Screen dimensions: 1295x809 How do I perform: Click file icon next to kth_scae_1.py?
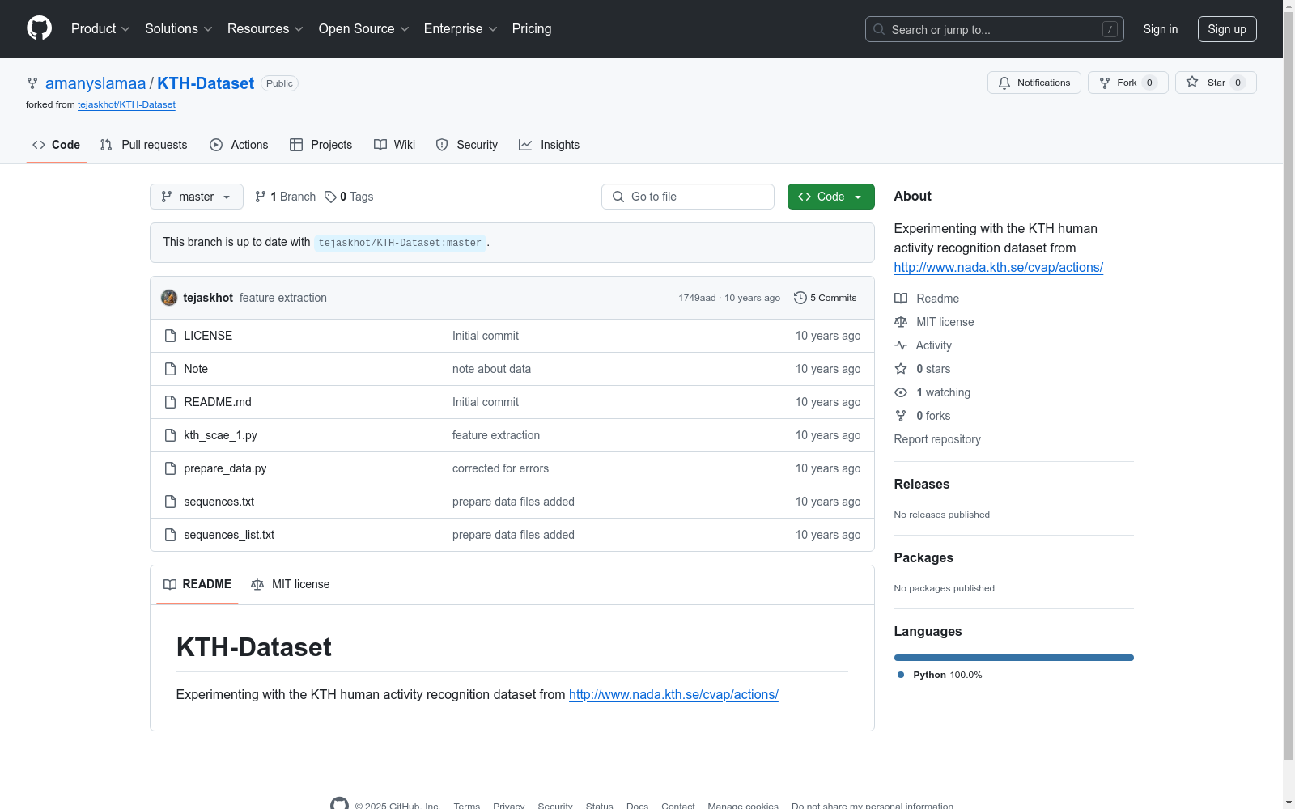[170, 435]
